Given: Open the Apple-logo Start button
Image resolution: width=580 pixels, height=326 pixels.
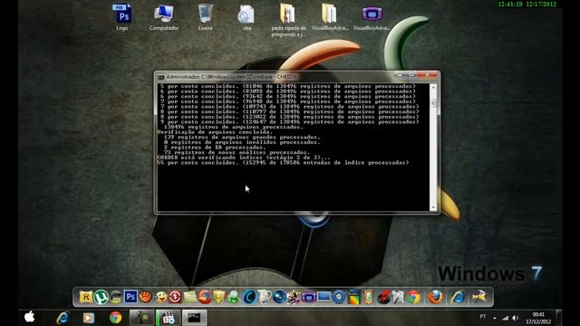Looking at the screenshot, I should (30, 317).
